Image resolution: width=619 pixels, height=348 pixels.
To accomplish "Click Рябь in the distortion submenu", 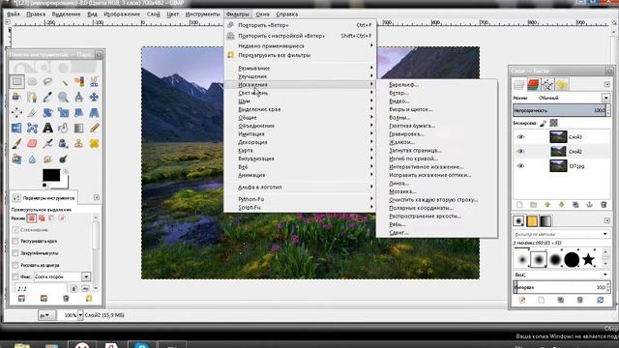I will pos(436,224).
